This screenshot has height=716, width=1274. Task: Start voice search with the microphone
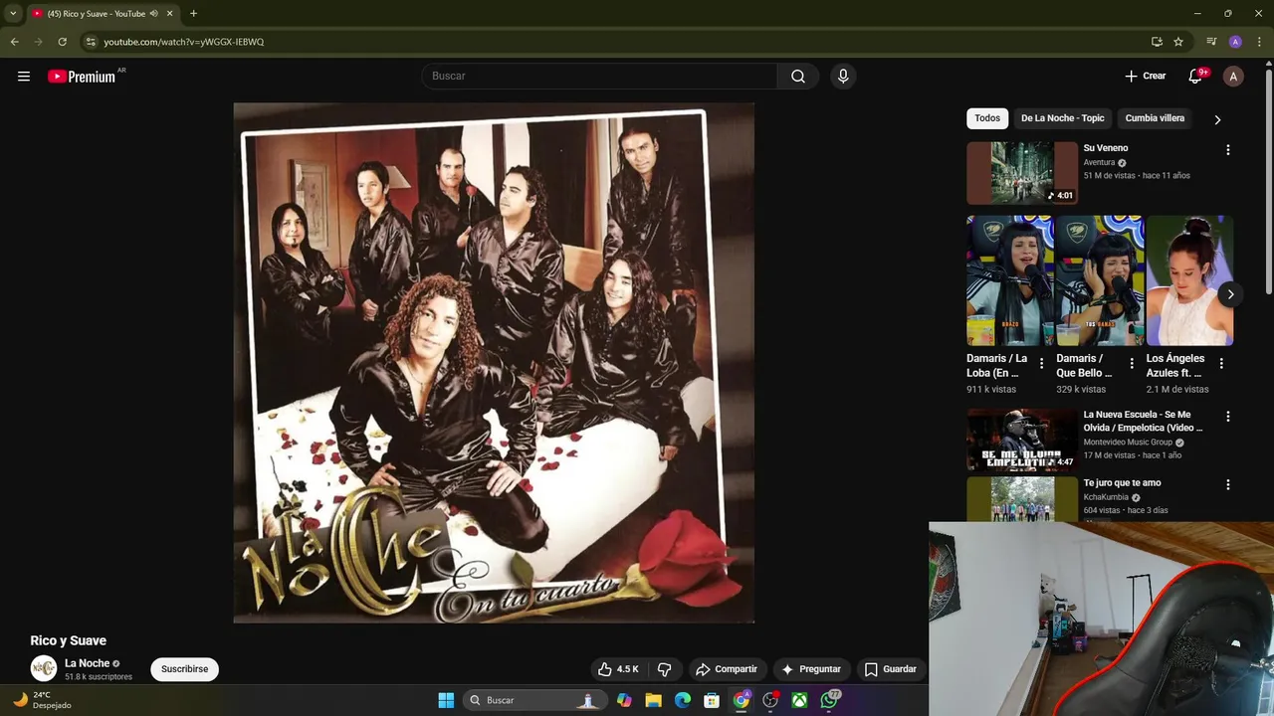tap(843, 77)
